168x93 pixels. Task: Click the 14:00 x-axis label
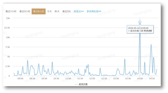pos(140,79)
